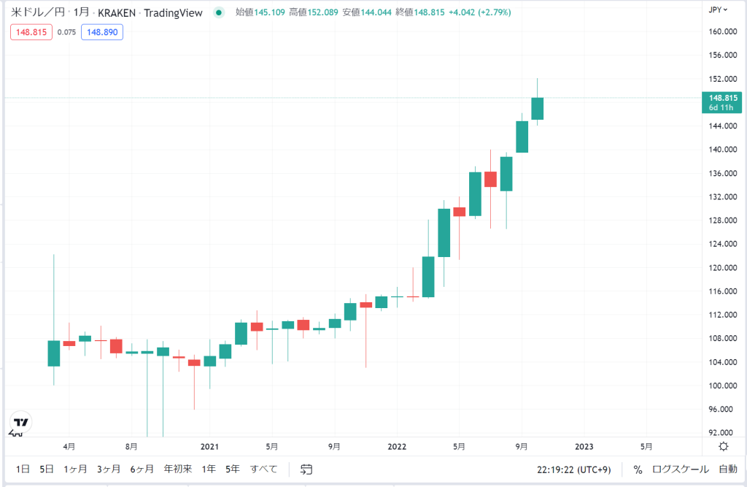
Task: Toggle percent (%) scale mode
Action: pos(638,469)
